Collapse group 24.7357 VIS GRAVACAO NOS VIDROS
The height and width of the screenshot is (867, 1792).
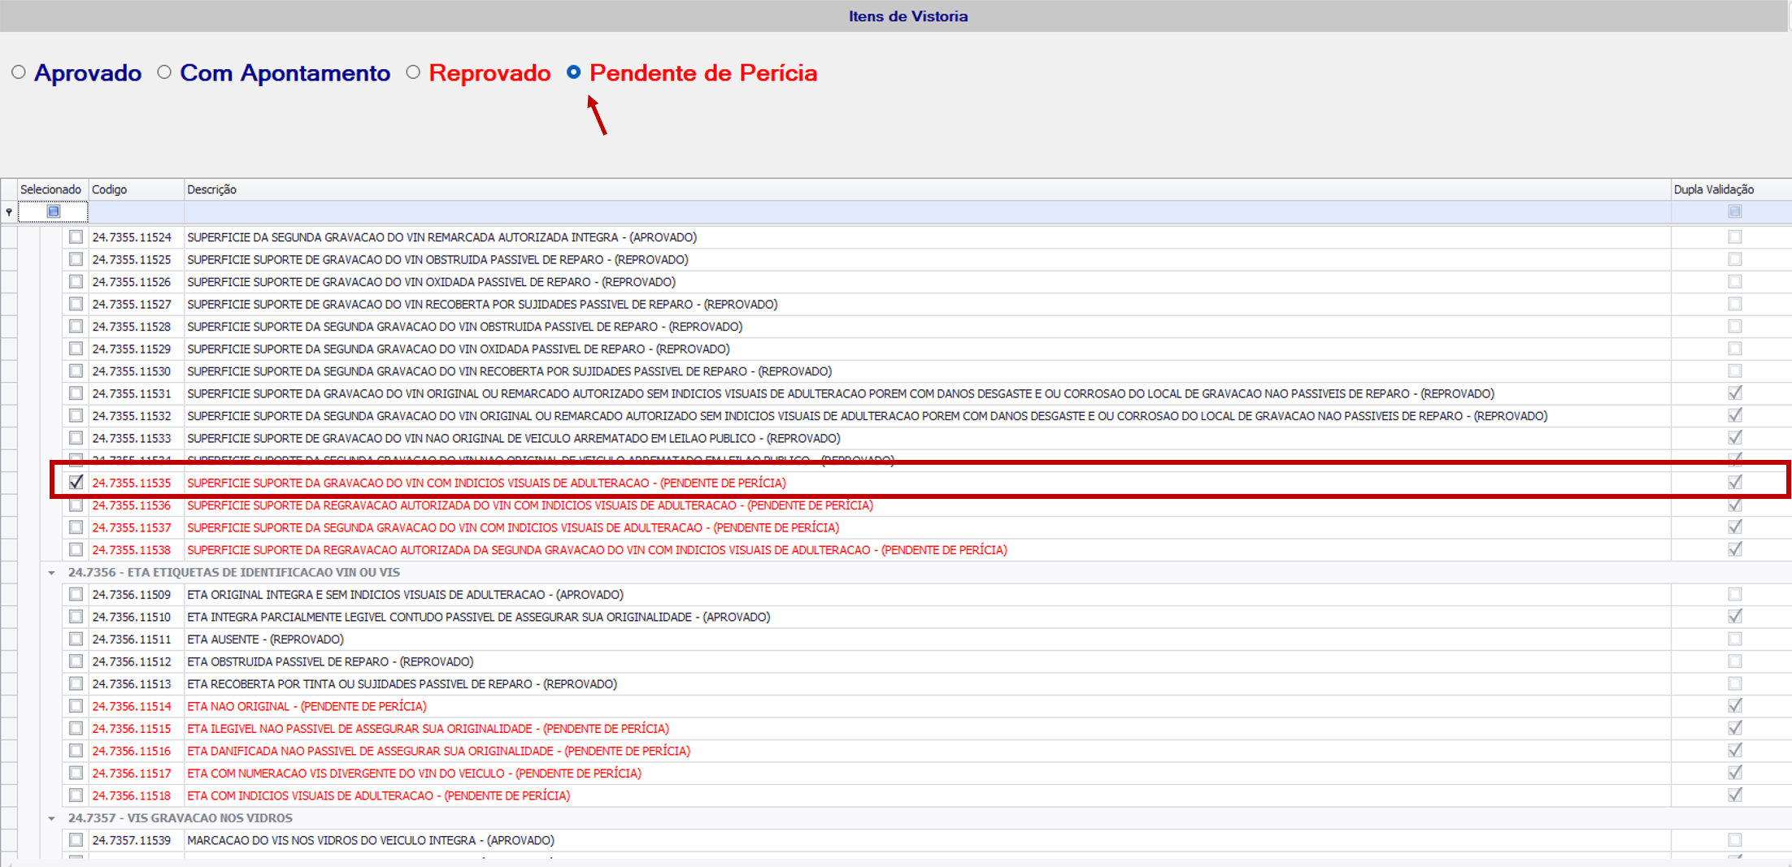51,818
